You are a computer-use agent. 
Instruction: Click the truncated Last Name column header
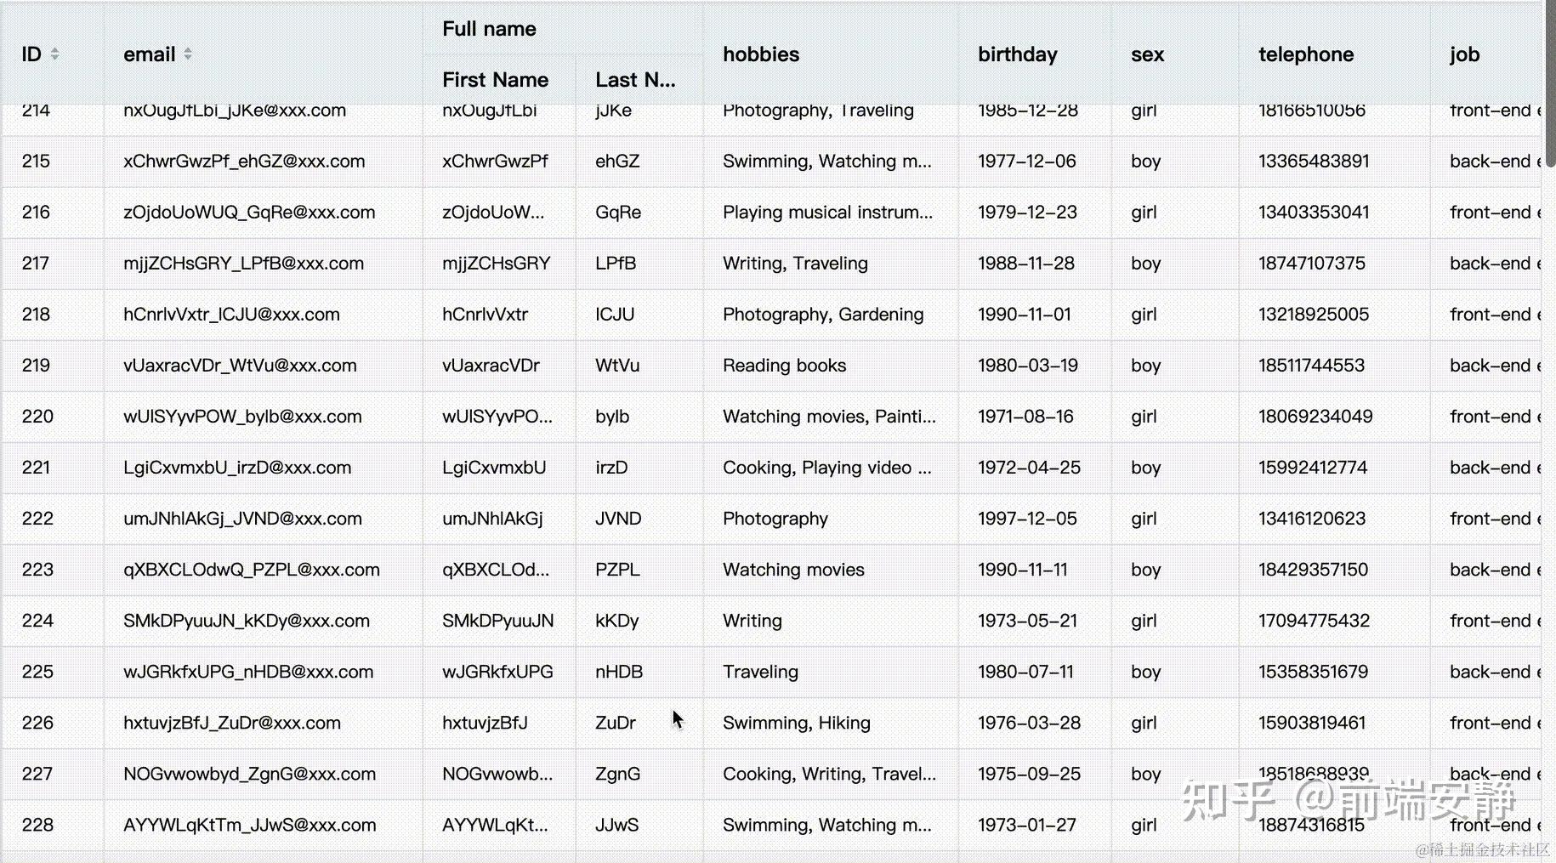coord(635,80)
